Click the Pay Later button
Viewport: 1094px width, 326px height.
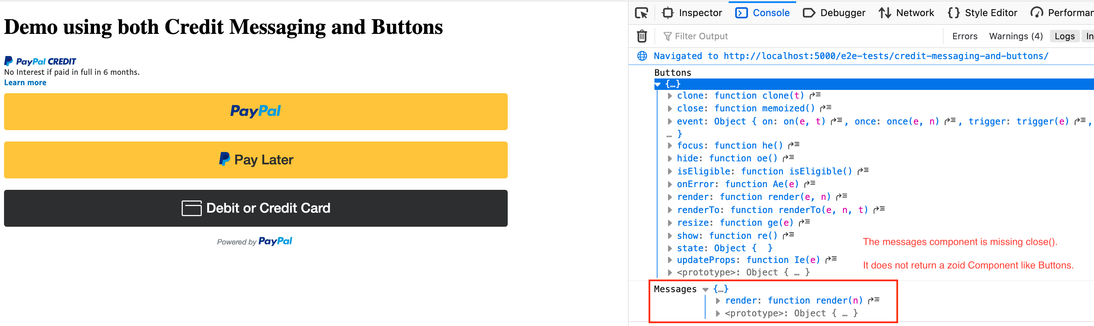pyautogui.click(x=256, y=160)
